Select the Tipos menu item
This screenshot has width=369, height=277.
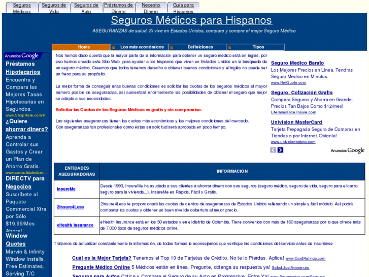click(255, 47)
